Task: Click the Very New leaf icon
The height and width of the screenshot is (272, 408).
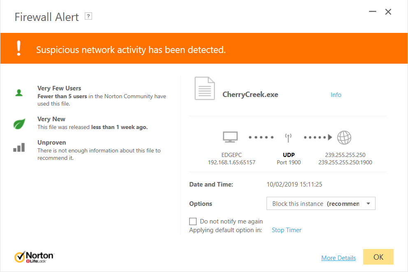Action: pos(19,123)
